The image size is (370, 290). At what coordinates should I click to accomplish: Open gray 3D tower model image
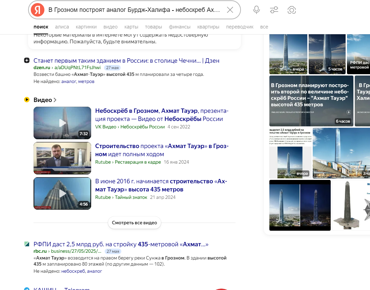point(351,205)
